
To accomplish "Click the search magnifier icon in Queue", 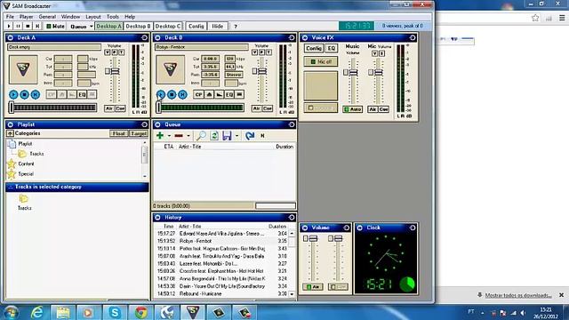I will [x=201, y=136].
